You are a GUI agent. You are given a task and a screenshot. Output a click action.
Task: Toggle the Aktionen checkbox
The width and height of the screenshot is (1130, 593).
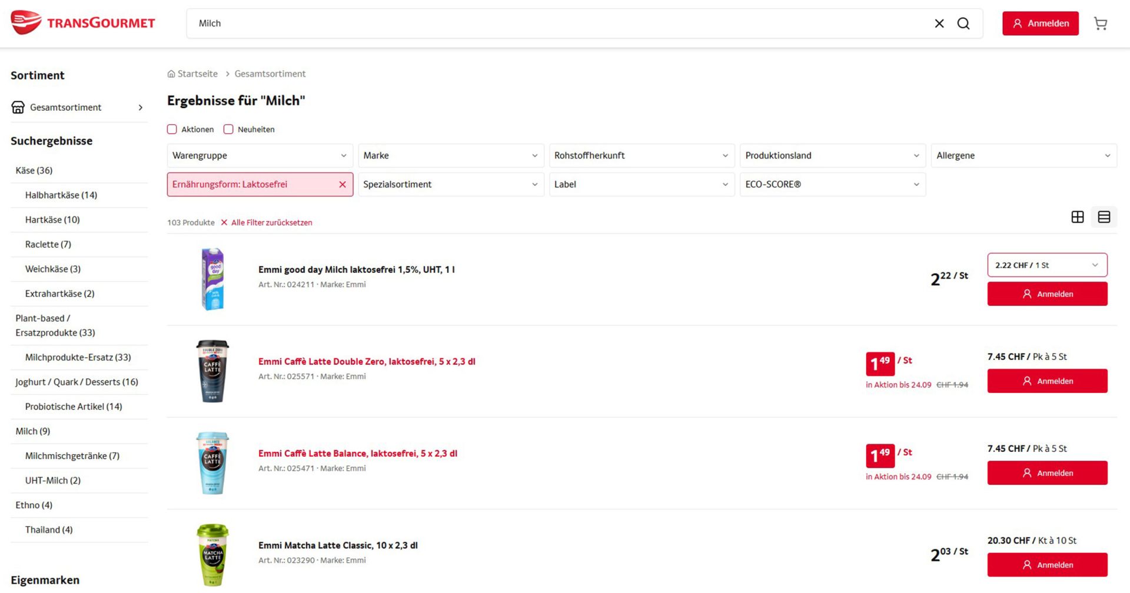[x=172, y=129]
